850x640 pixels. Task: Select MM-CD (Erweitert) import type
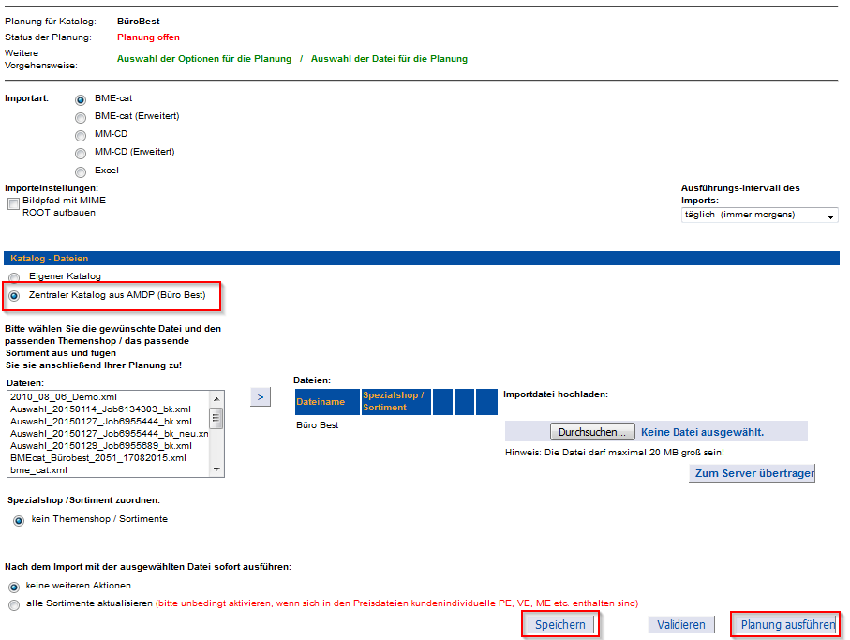[81, 154]
